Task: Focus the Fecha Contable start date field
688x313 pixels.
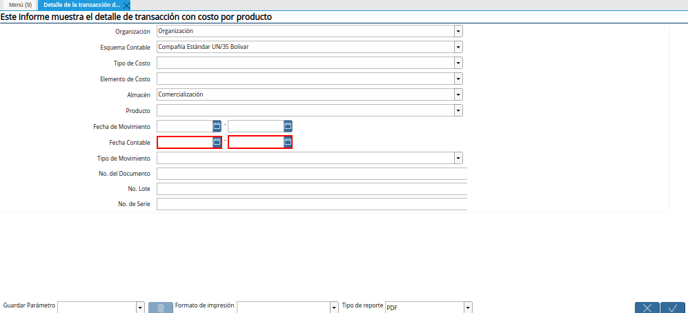Action: coord(185,142)
